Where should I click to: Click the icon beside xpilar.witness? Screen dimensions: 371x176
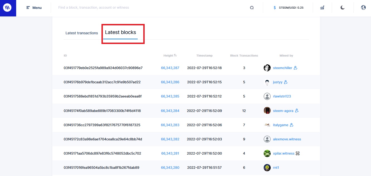(298, 153)
